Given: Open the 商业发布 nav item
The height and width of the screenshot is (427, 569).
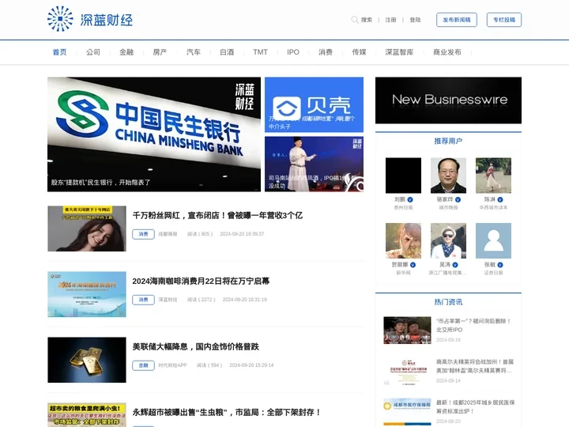Looking at the screenshot, I should coord(447,52).
